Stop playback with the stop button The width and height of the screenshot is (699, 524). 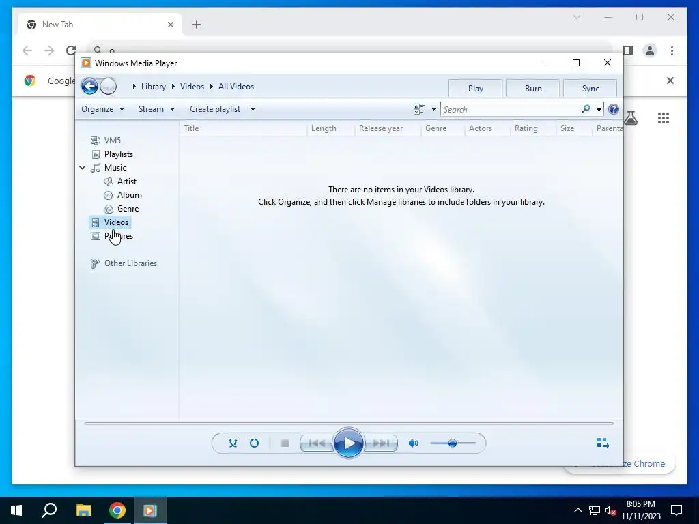click(x=285, y=443)
